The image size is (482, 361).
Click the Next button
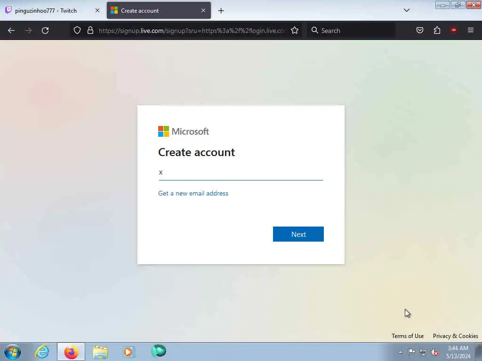coord(298,234)
